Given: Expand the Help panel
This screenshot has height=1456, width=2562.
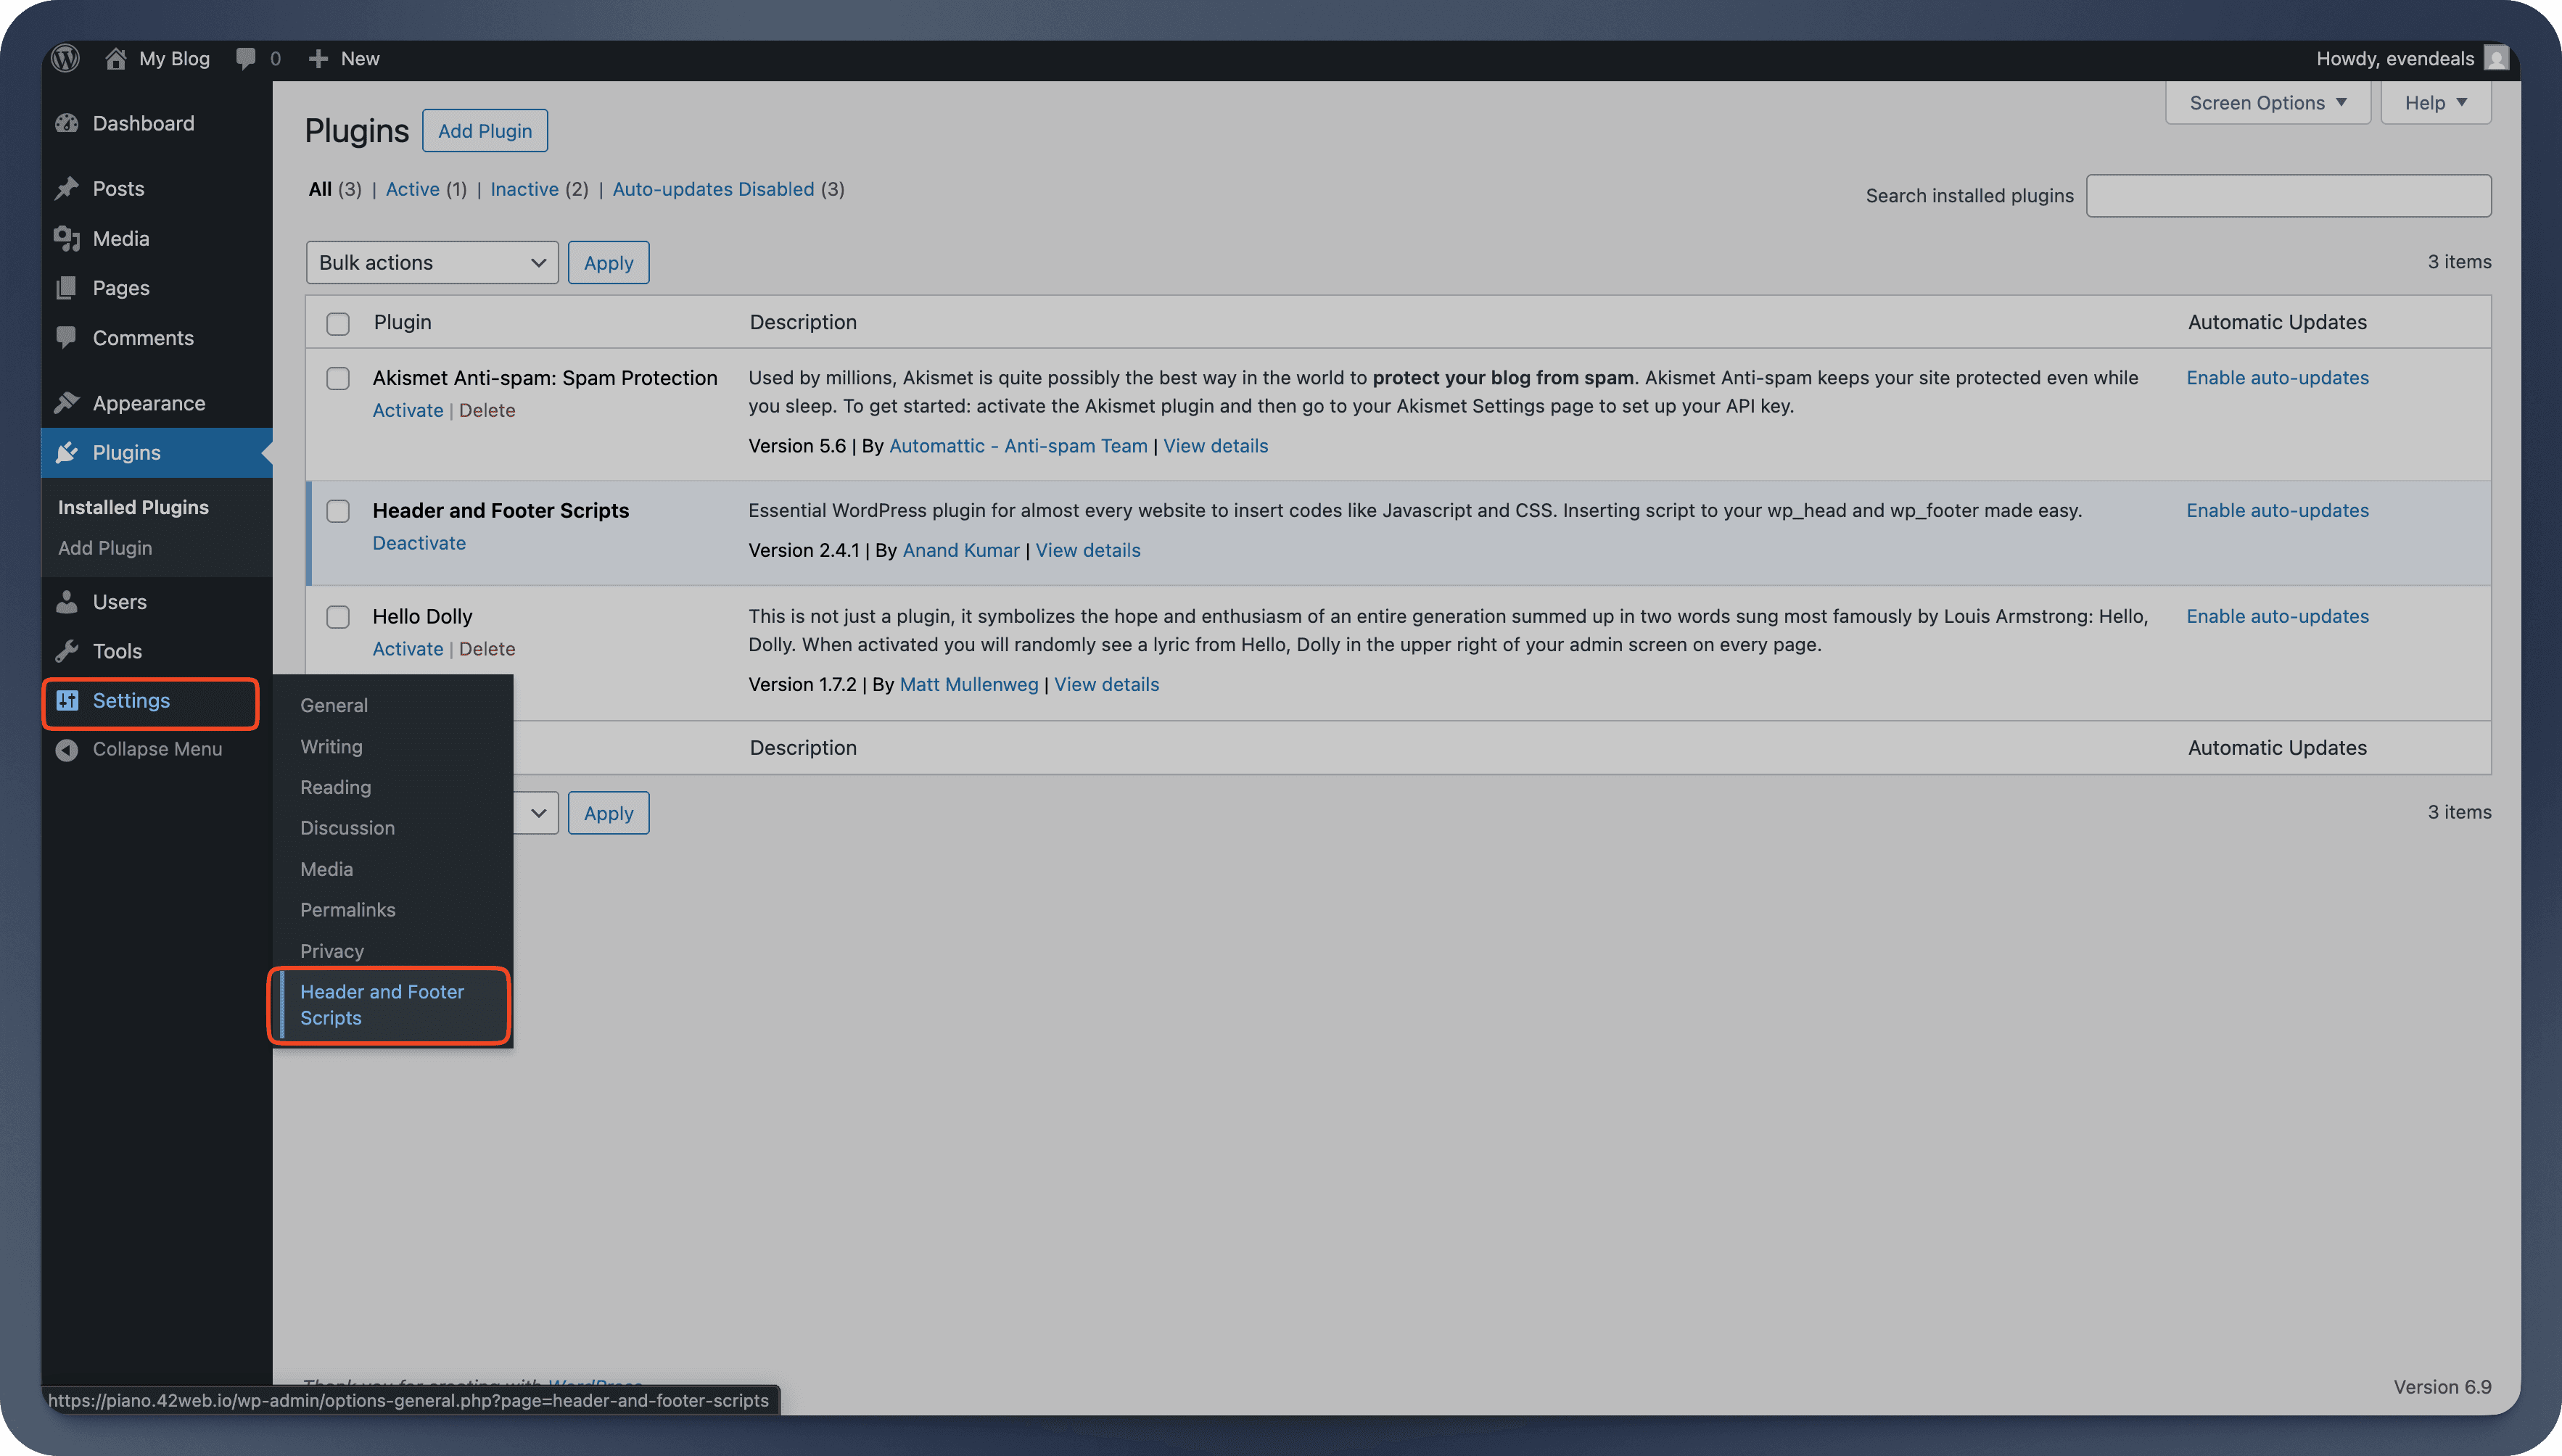Looking at the screenshot, I should [2435, 102].
